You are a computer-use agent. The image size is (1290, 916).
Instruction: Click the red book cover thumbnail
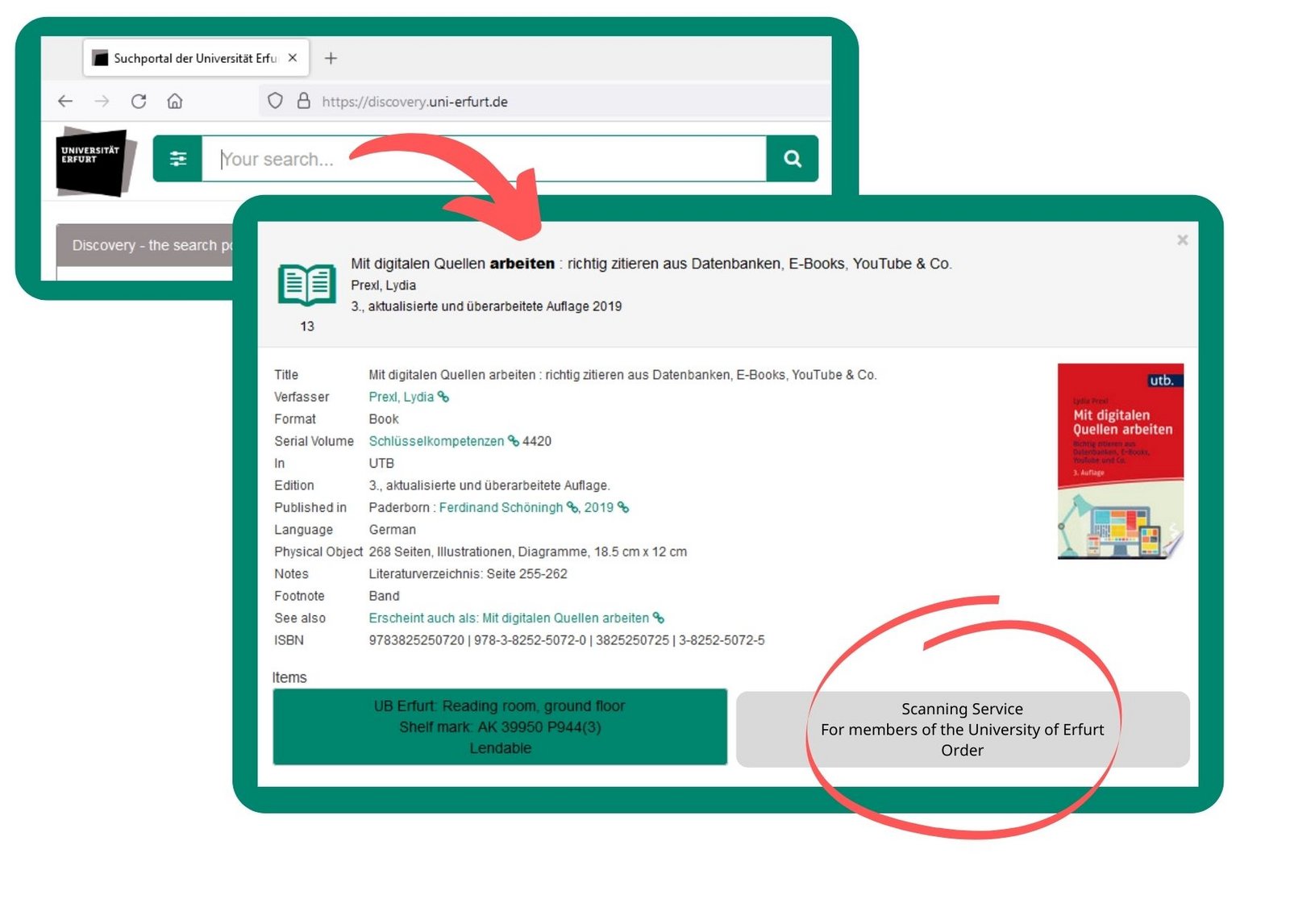(x=1120, y=461)
